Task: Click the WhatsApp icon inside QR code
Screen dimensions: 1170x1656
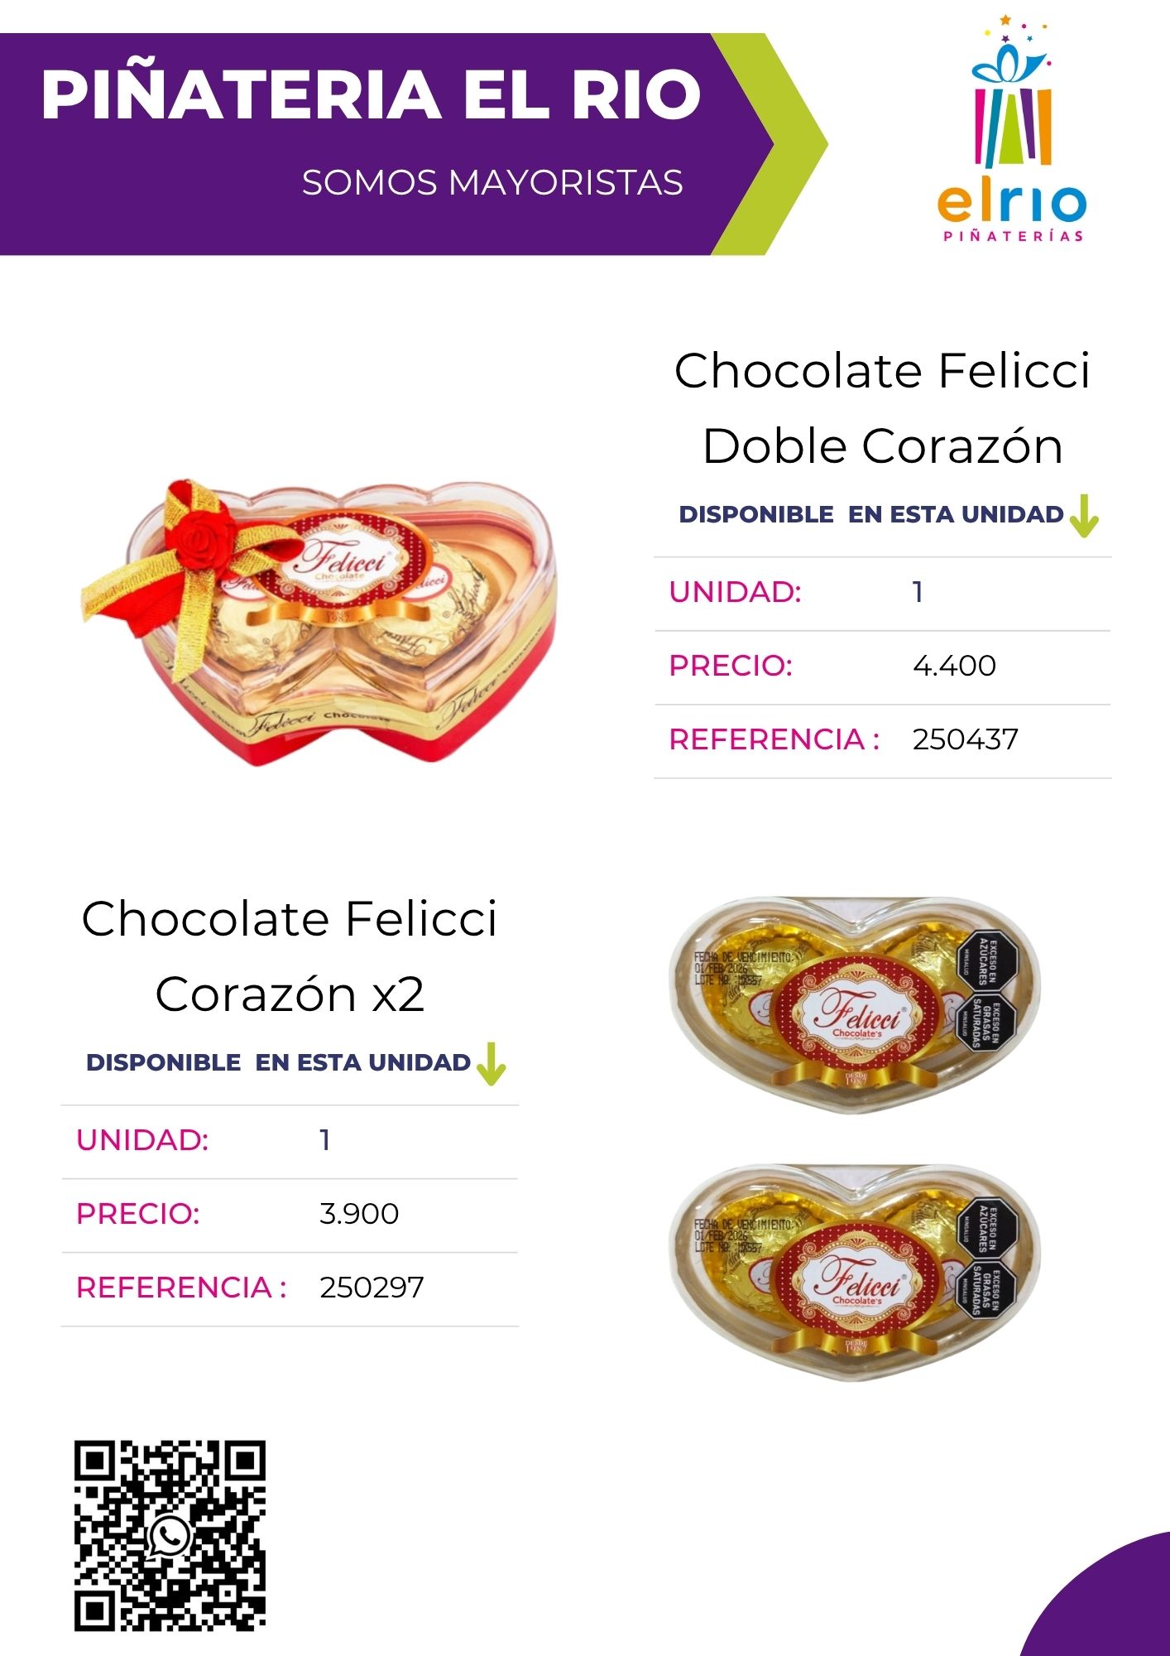Action: coord(170,1537)
